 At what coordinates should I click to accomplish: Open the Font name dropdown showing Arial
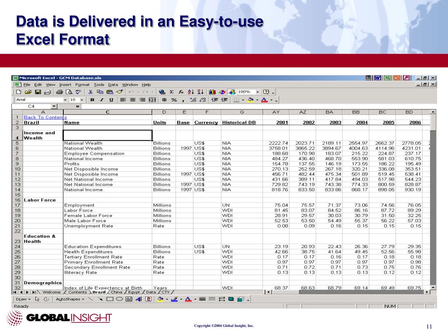pos(65,100)
